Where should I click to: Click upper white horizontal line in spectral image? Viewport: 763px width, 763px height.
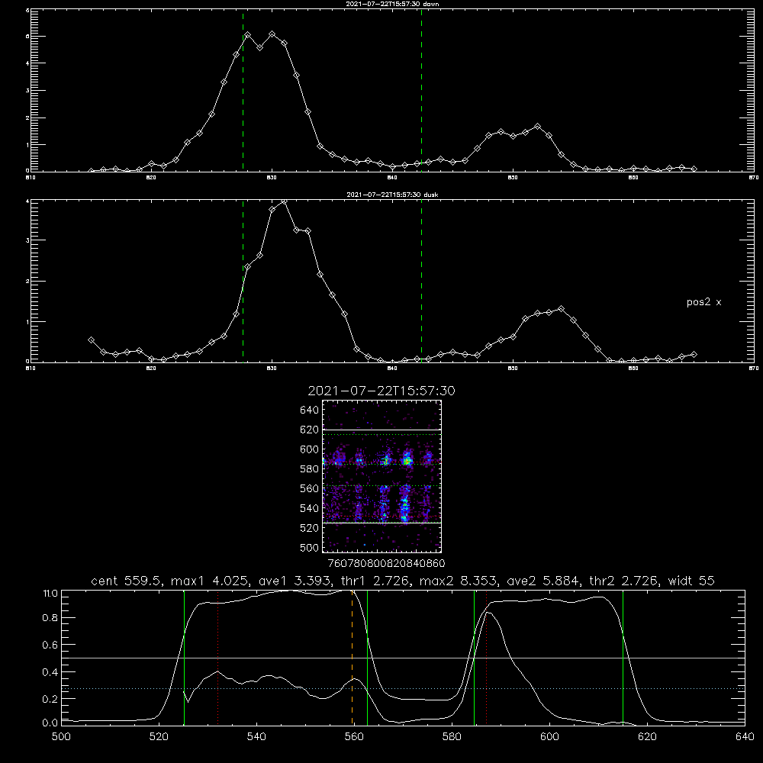381,430
